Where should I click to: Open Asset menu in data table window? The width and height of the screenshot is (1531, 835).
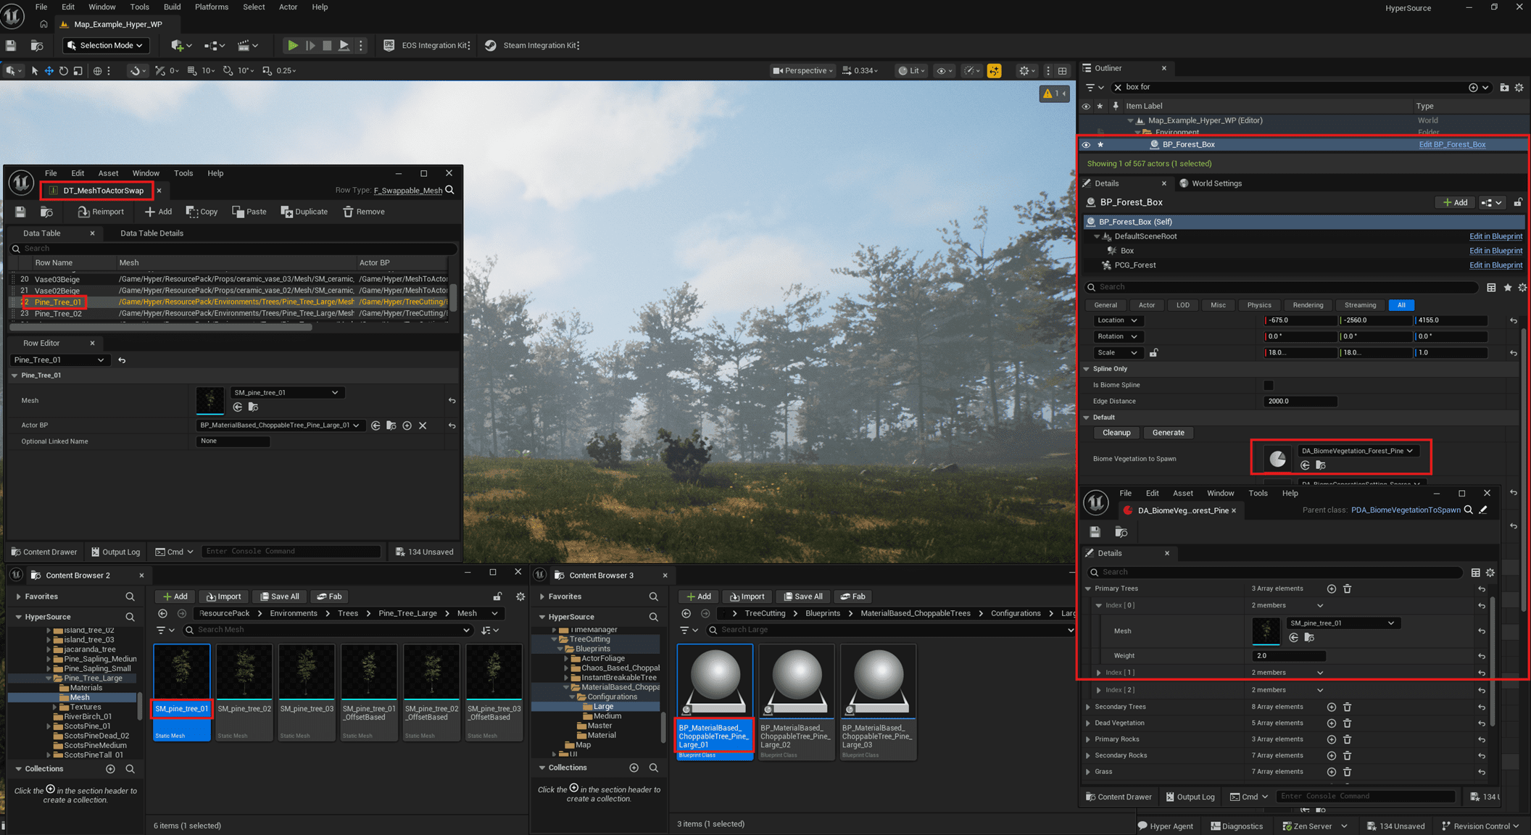[108, 173]
